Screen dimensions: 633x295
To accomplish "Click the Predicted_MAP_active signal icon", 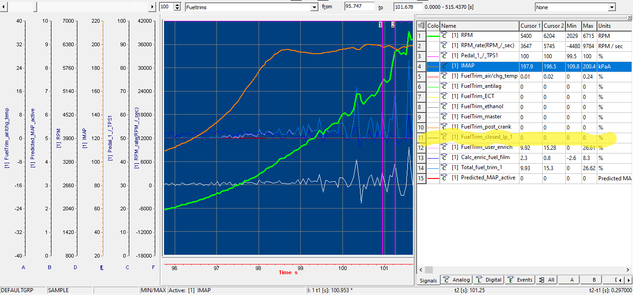I will [x=444, y=178].
